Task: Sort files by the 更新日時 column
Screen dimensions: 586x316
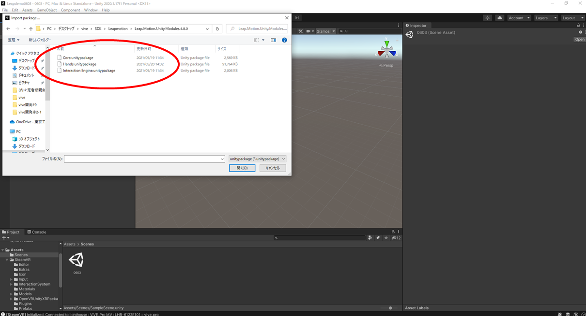Action: point(144,49)
